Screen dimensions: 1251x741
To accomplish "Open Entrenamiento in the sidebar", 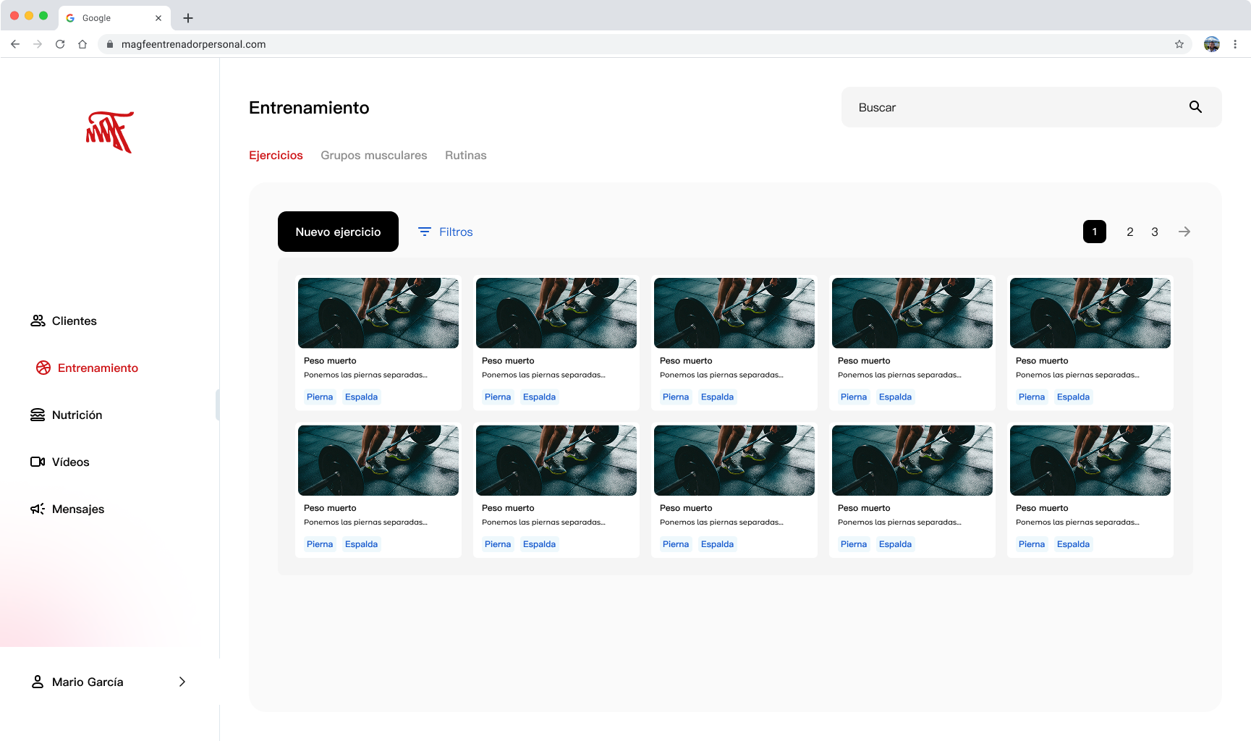I will [x=87, y=368].
